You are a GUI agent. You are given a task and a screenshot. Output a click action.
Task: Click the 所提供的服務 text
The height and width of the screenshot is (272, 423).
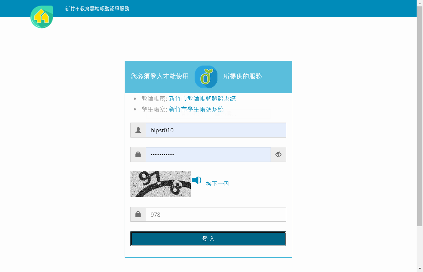click(243, 76)
